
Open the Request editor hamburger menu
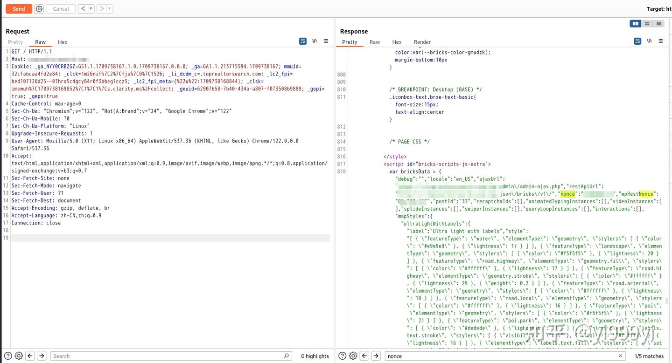326,41
